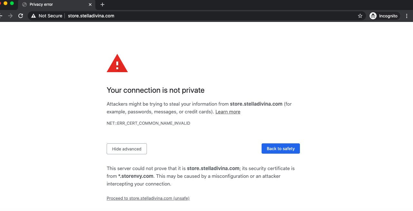Close the Privacy error tab
Screen dimensions: 413x211
click(x=90, y=5)
